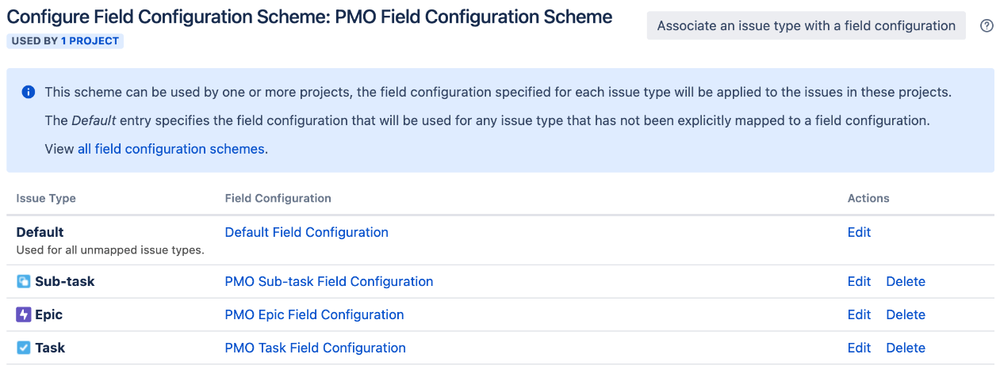
Task: Edit the Sub-task mapping
Action: click(859, 281)
